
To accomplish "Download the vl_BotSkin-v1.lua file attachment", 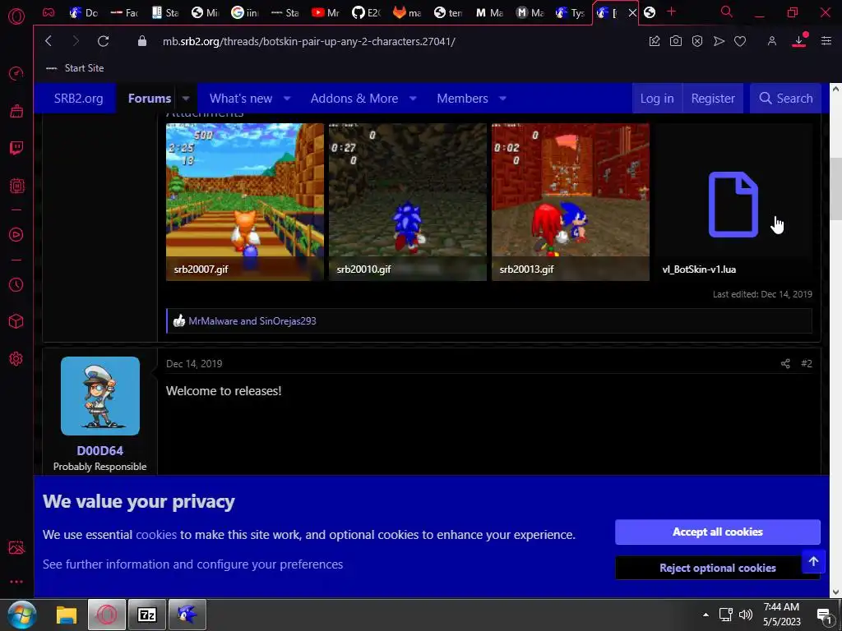I will [x=733, y=202].
